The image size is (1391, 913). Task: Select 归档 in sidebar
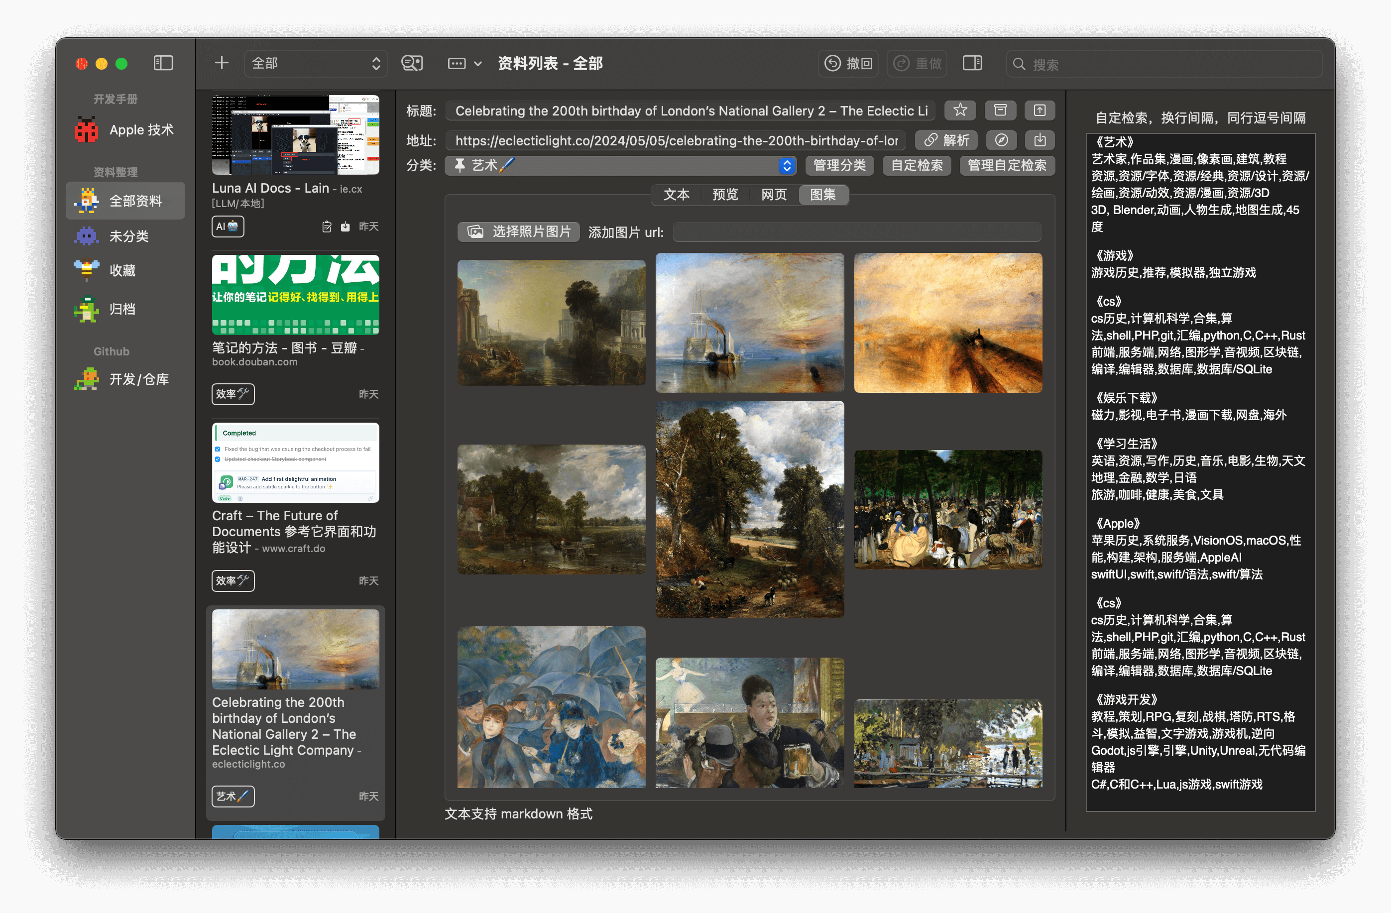pos(125,309)
